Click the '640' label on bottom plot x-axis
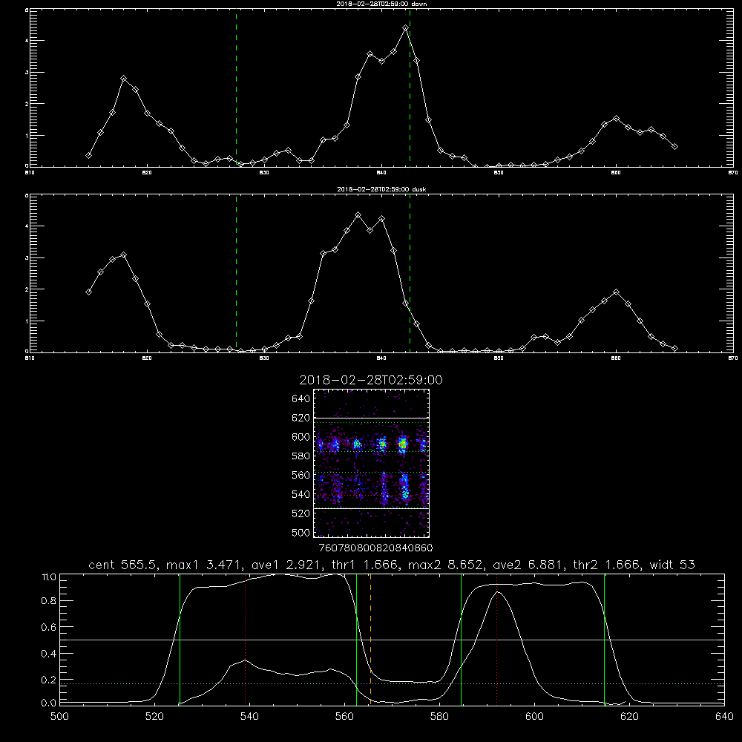The height and width of the screenshot is (742, 742). 724,717
